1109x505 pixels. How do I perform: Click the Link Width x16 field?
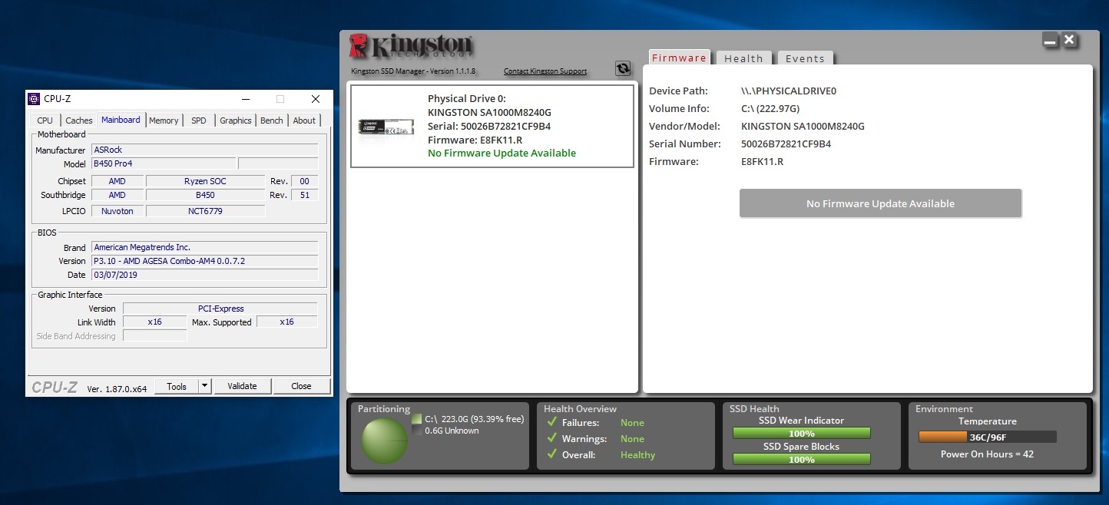(x=154, y=322)
